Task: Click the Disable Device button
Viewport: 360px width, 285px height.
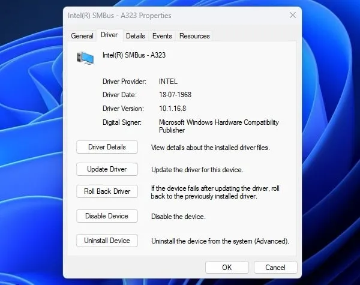Action: [107, 216]
